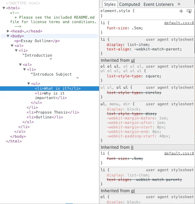Collapse the li containing Introduce Subject

click(25, 69)
